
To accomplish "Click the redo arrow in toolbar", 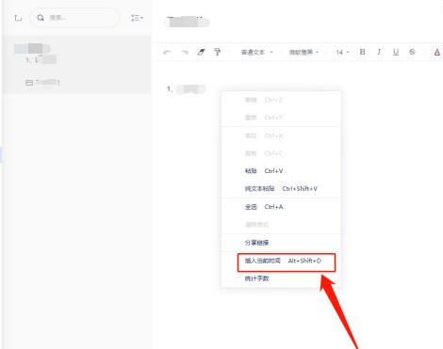I will (185, 52).
